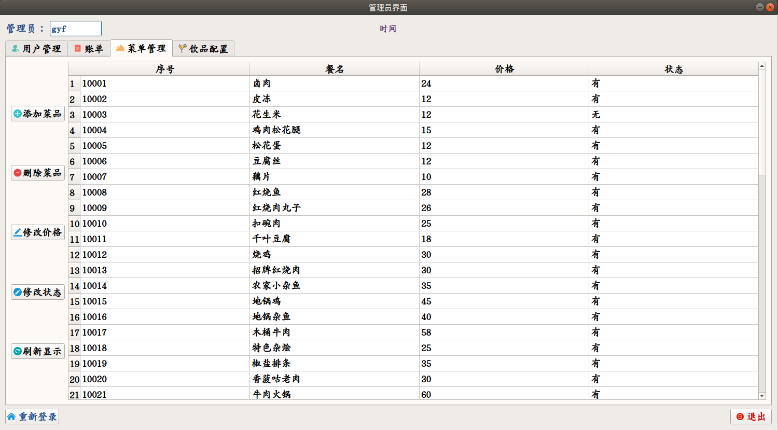The width and height of the screenshot is (778, 430).
Task: Click the 修改状态 button
Action: point(38,292)
